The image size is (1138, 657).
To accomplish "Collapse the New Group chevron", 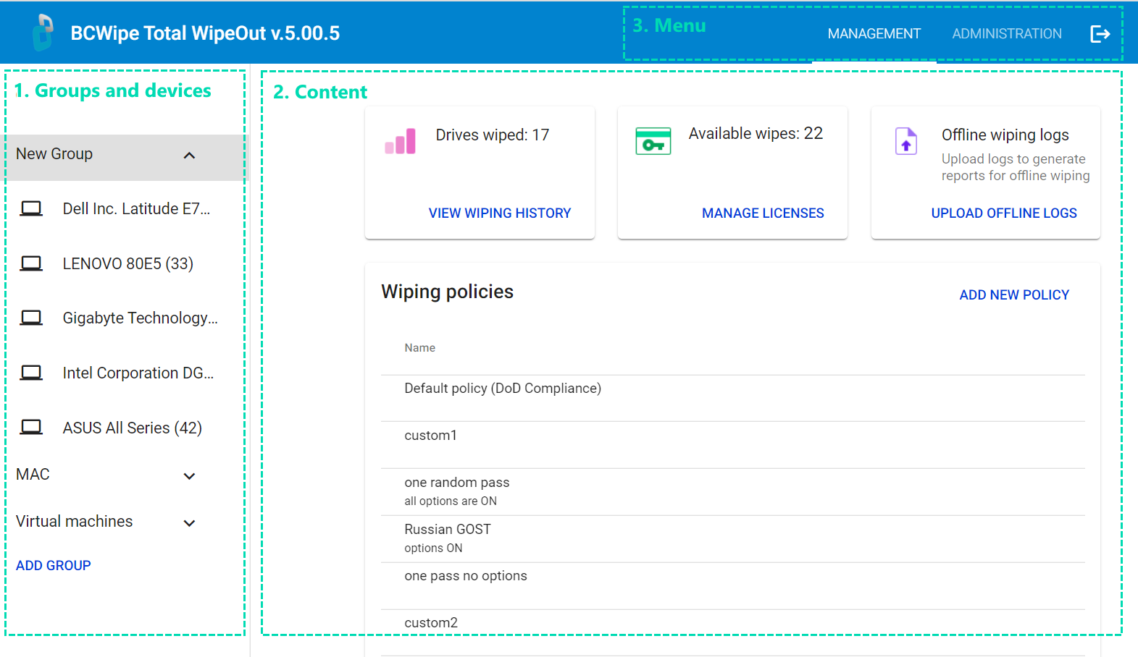I will click(189, 156).
